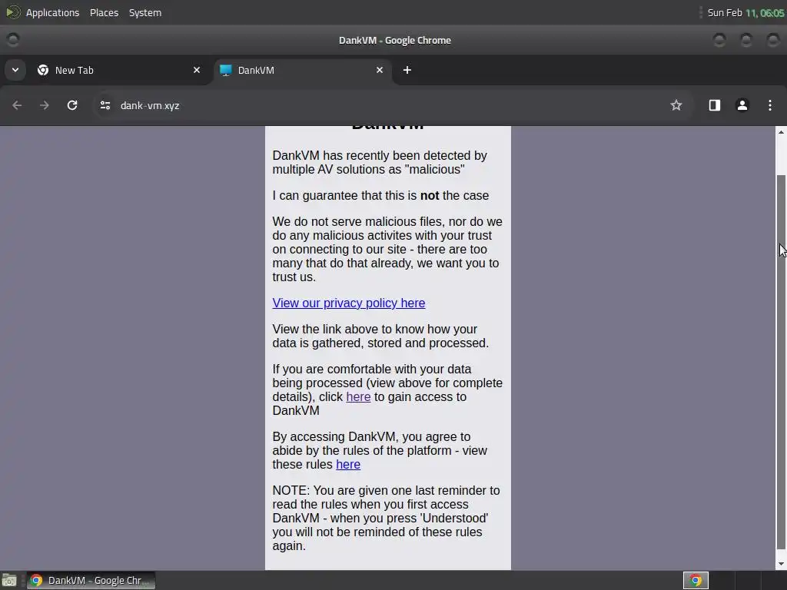Click the show desktop icon in taskbar

coord(9,581)
